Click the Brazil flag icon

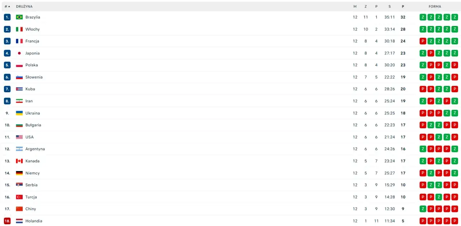point(19,17)
